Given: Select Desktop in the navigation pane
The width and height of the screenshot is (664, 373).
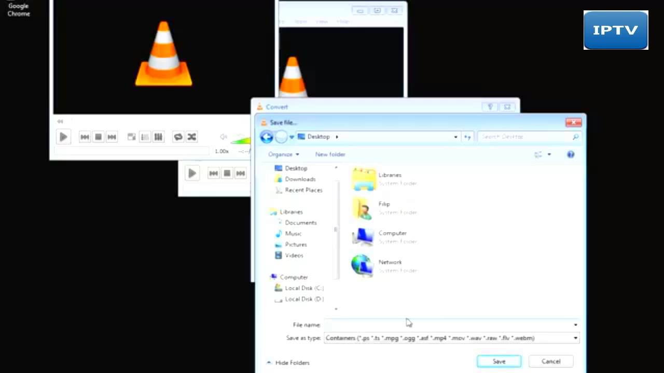Looking at the screenshot, I should tap(296, 168).
